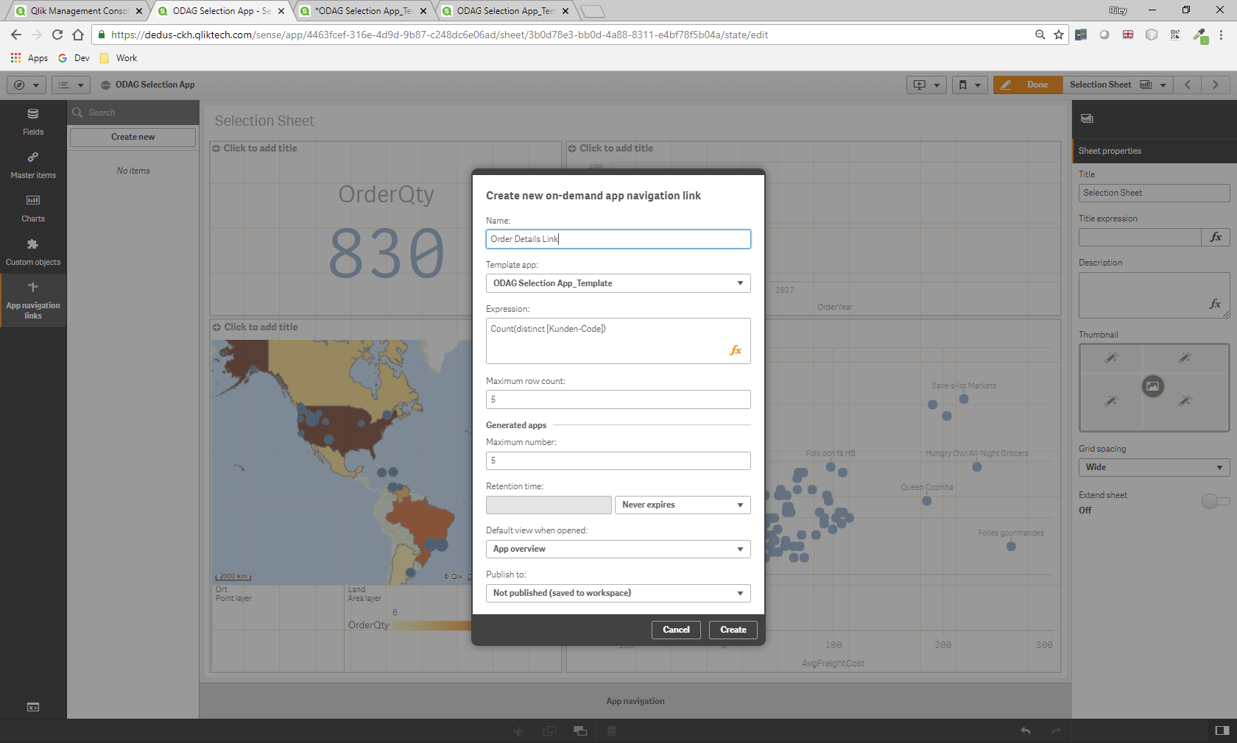
Task: Click the search magnifier in assets panel
Action: click(77, 113)
